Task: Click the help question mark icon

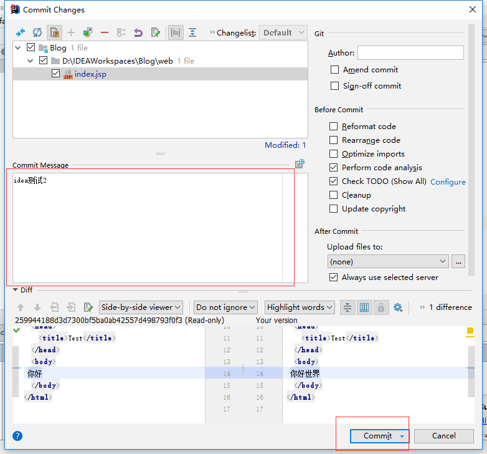Action: (17, 436)
